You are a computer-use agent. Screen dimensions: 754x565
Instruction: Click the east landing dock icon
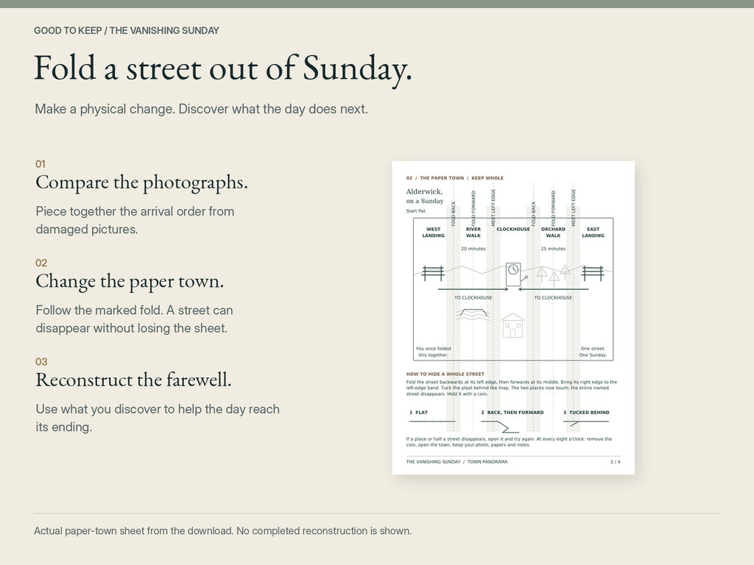pyautogui.click(x=593, y=274)
